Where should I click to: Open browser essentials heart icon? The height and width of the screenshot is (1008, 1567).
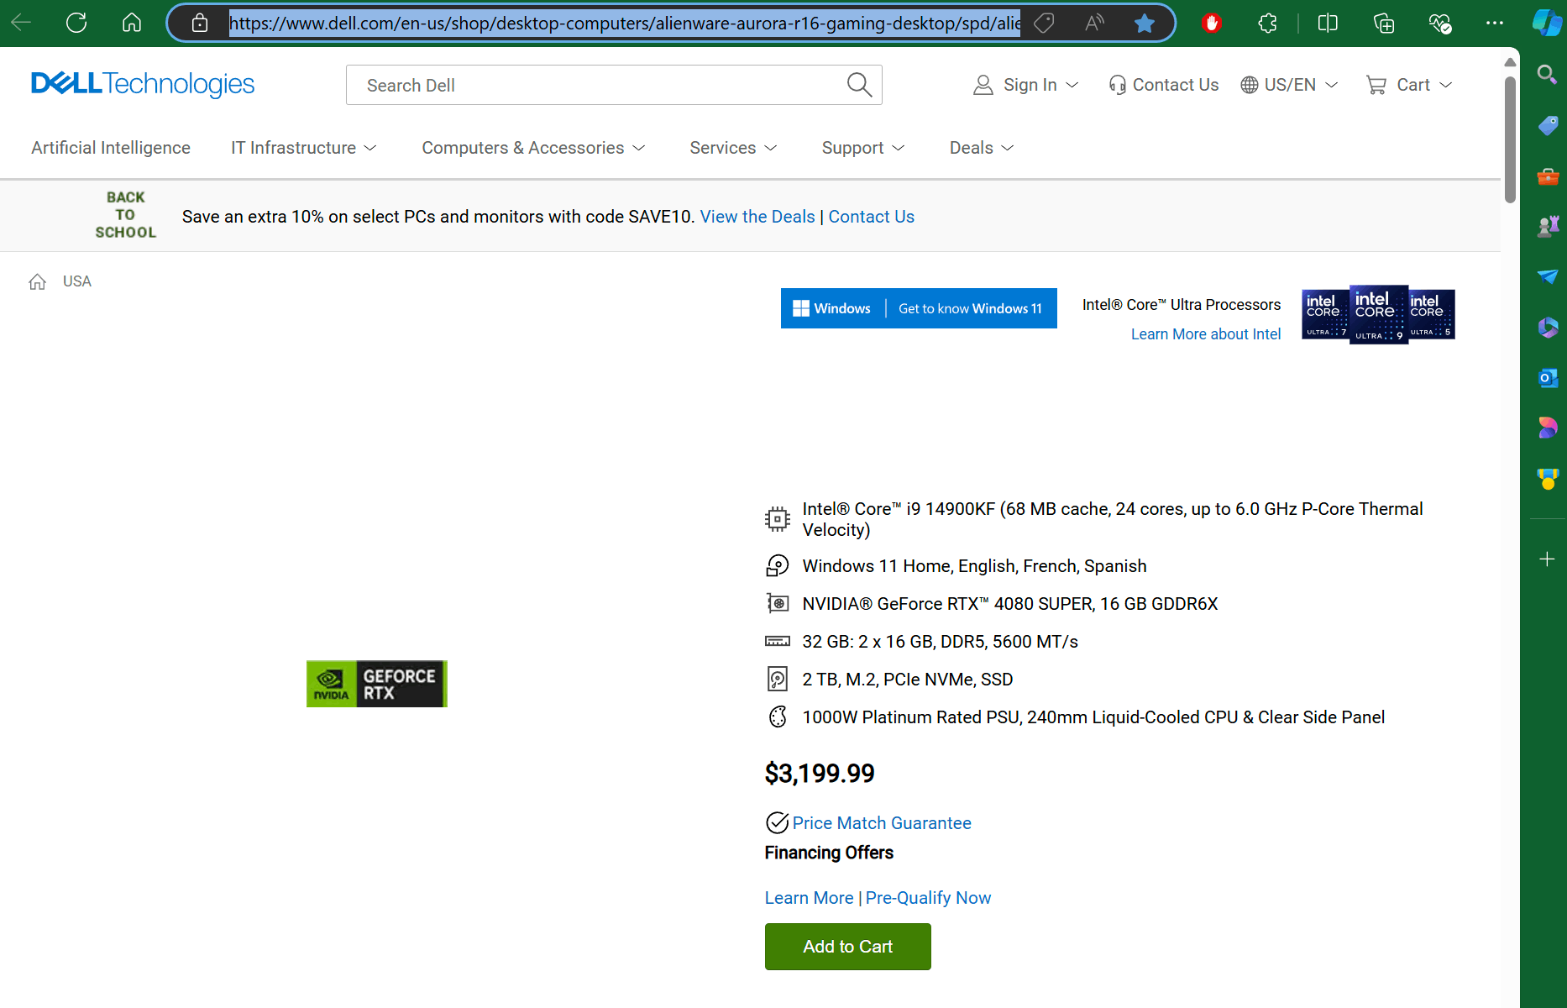click(1440, 23)
